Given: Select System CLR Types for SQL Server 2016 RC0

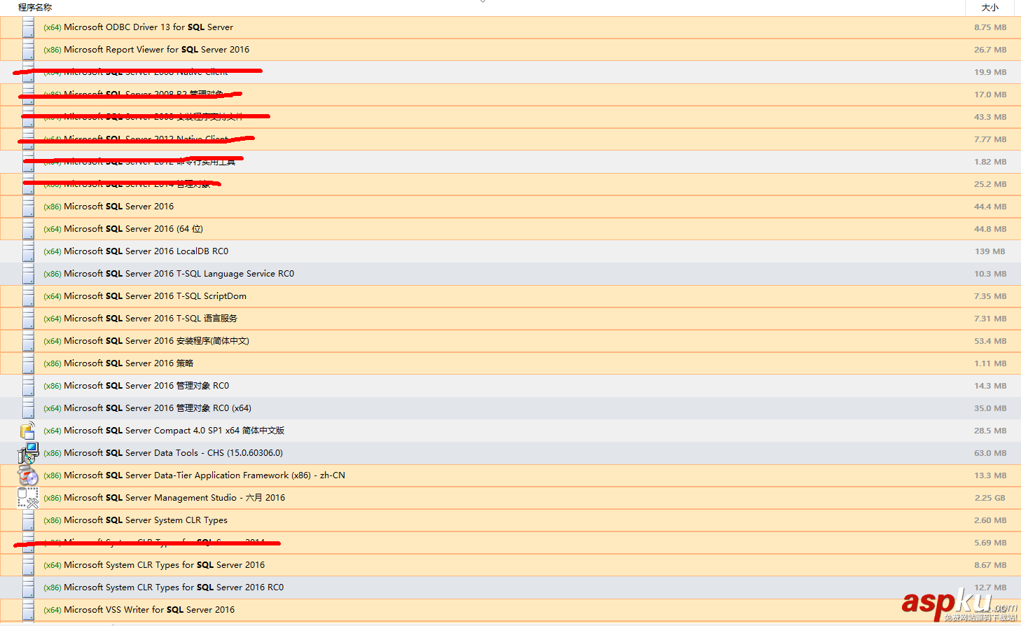Looking at the screenshot, I should pos(163,587).
